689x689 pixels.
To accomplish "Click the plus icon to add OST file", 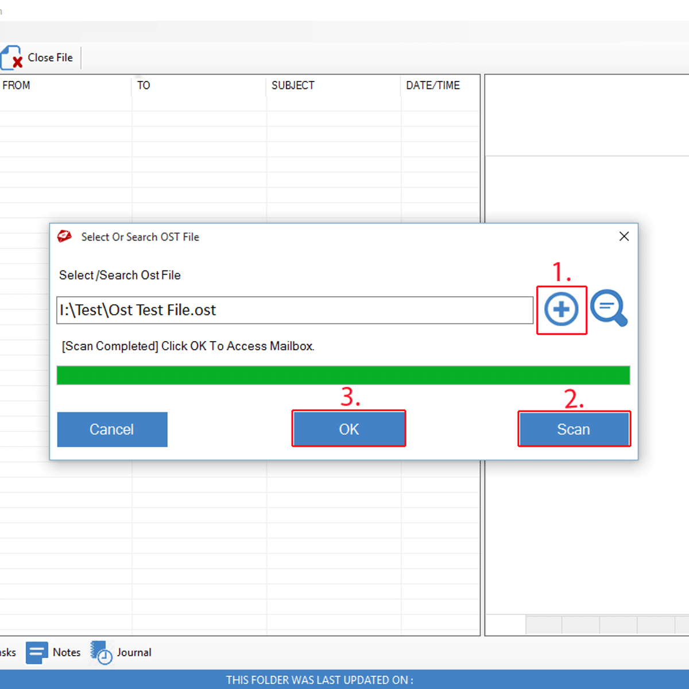I will (561, 309).
